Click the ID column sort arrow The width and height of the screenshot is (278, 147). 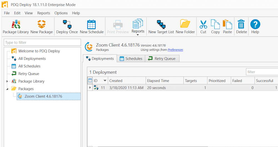105,81
